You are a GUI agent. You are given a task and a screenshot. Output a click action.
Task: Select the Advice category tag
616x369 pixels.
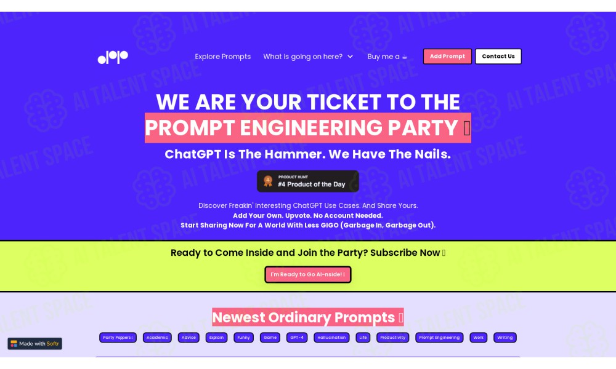click(188, 338)
